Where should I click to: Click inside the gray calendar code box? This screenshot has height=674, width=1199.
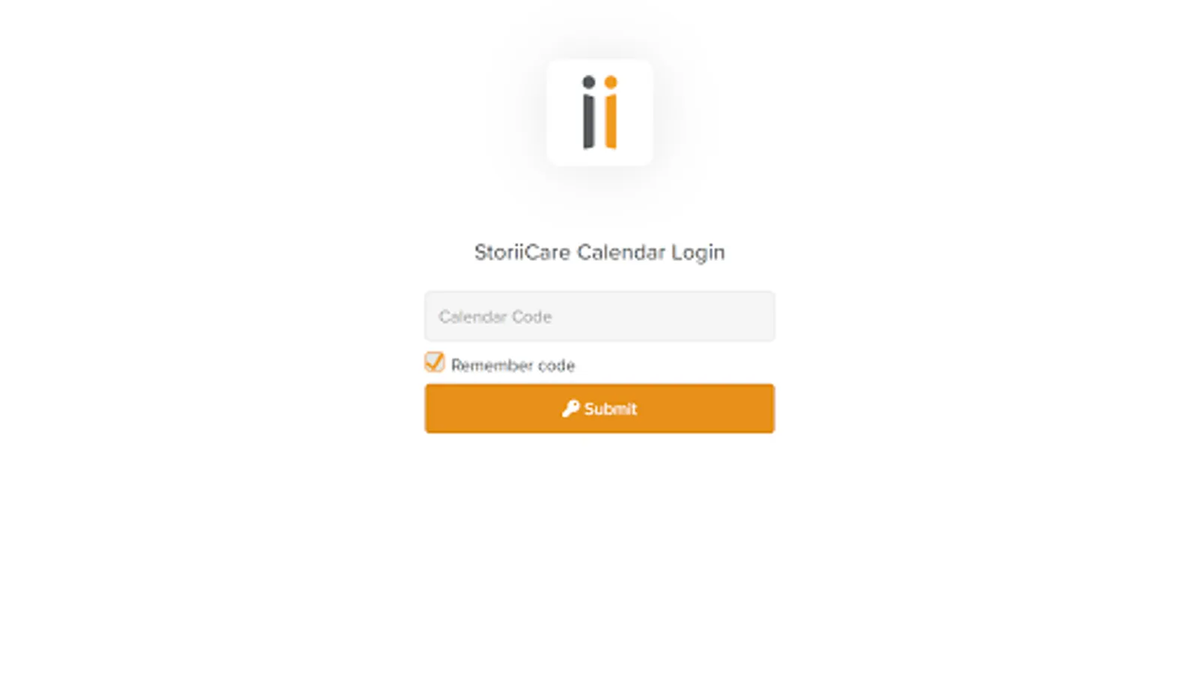pyautogui.click(x=599, y=316)
